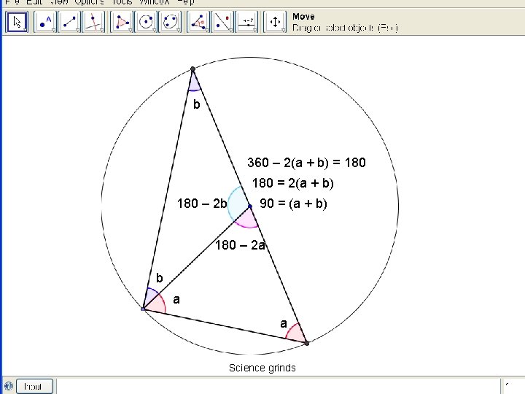Select the blue center point of the circle
Screen dimensions: 525x394
pos(250,206)
